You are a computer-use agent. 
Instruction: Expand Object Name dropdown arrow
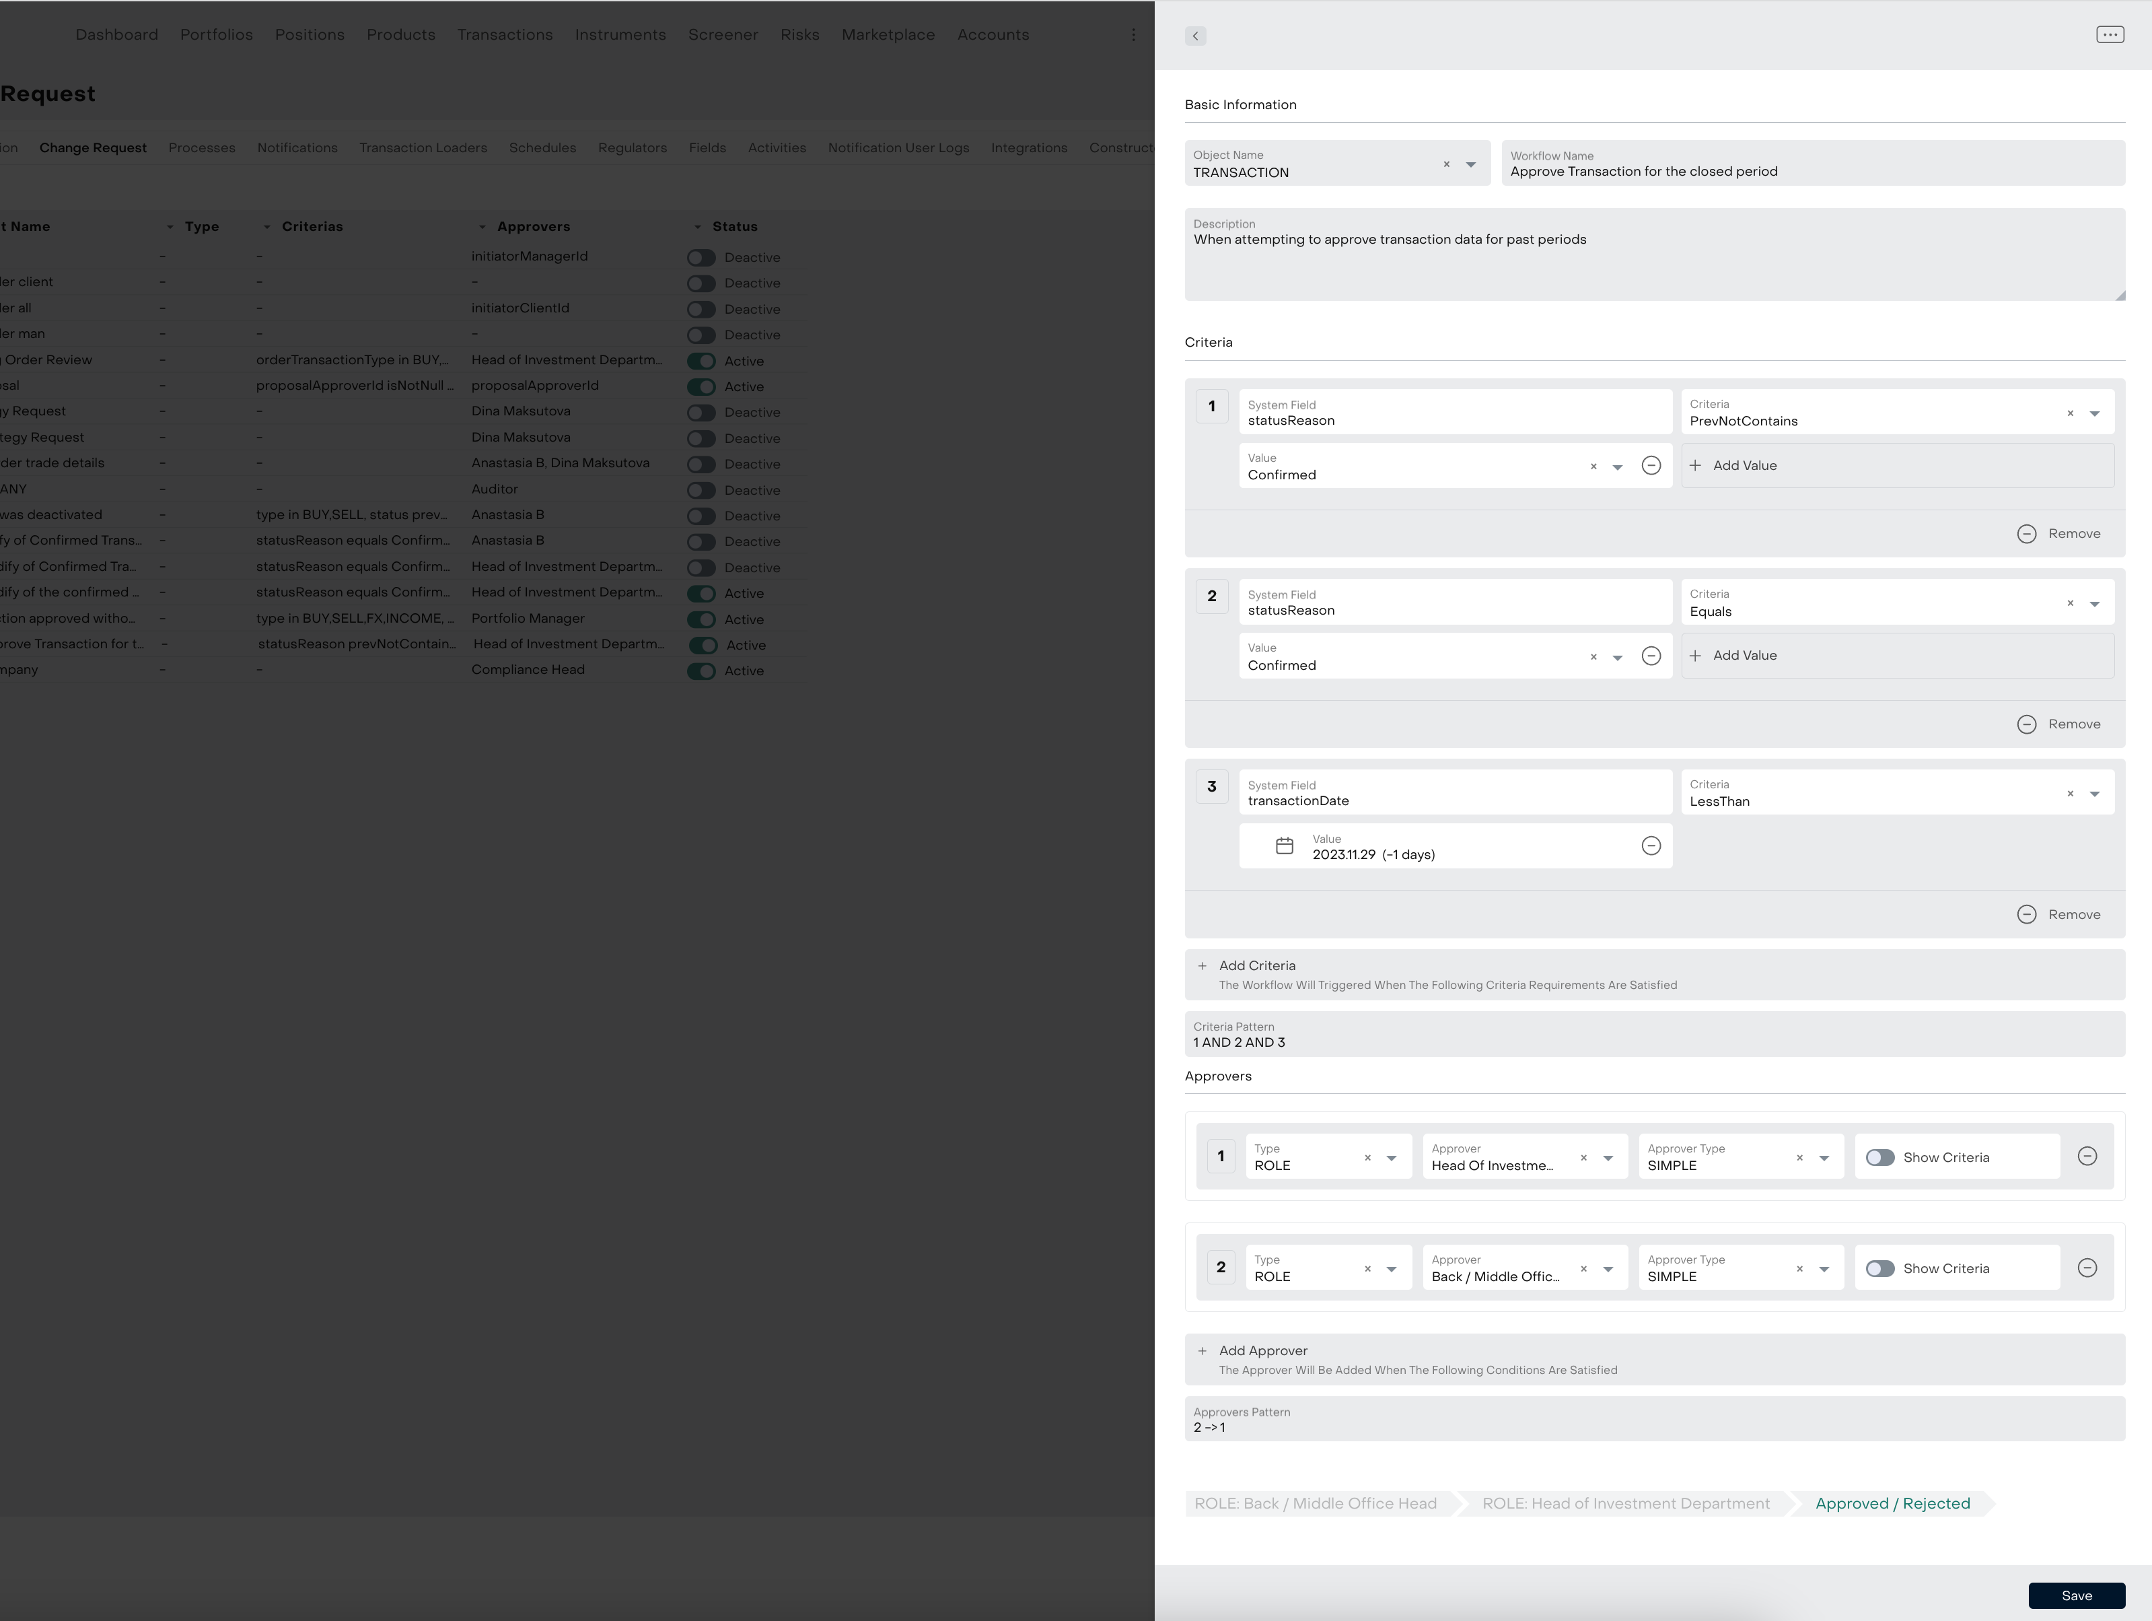point(1470,164)
